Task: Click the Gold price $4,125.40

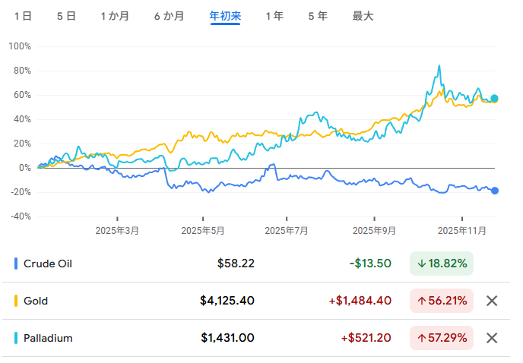Action: point(227,301)
